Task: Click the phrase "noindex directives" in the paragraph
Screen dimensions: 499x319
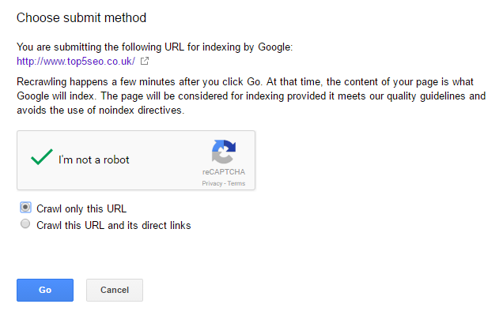Action: click(x=142, y=111)
